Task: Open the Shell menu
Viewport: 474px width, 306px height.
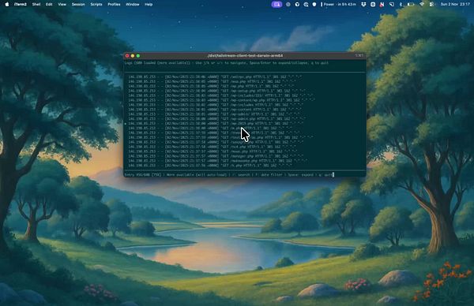Action: (x=36, y=4)
